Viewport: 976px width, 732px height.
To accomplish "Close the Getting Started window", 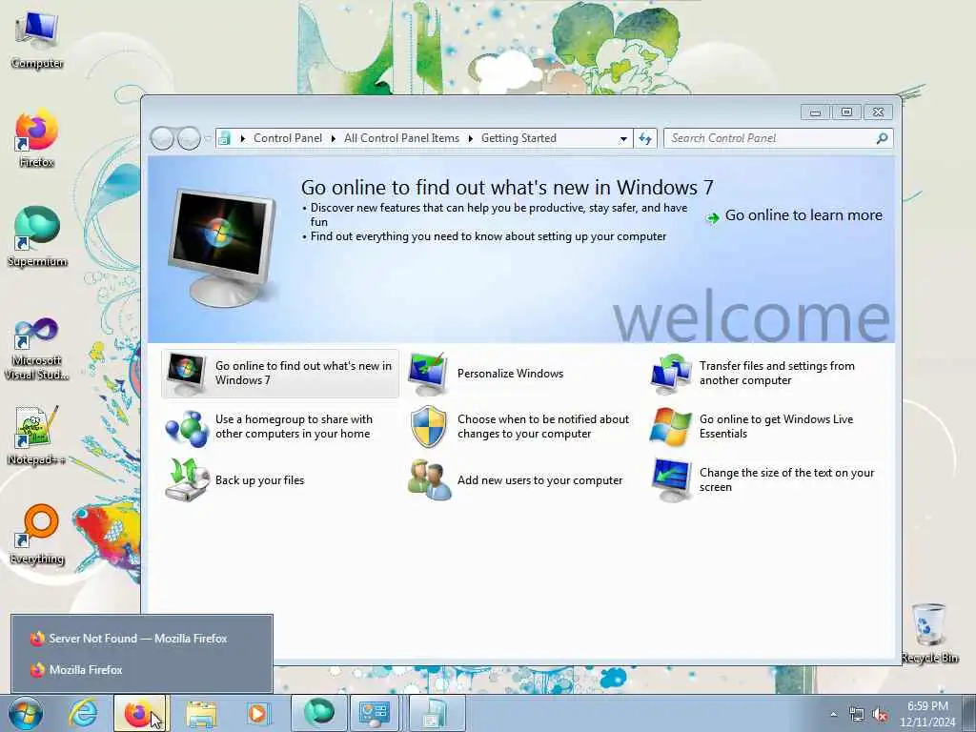I will (x=878, y=112).
